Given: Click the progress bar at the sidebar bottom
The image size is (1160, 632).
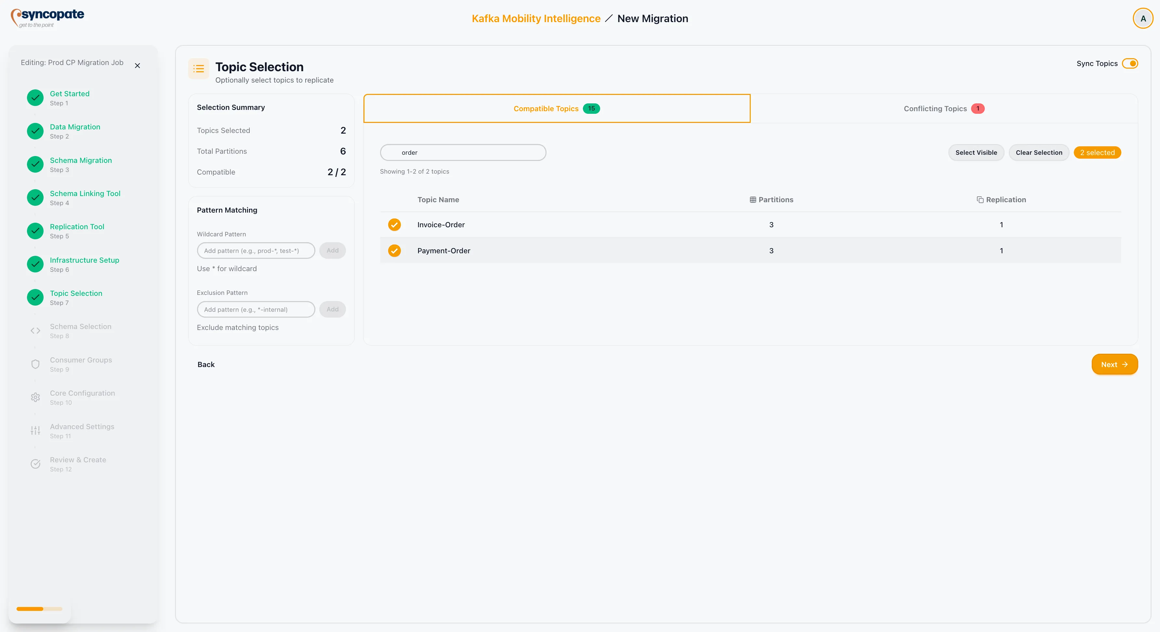Looking at the screenshot, I should point(39,609).
